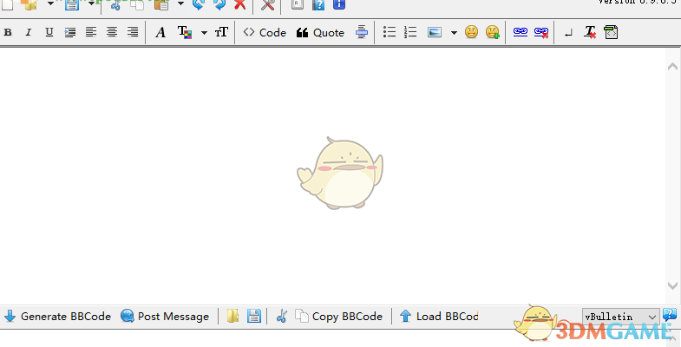Image resolution: width=681 pixels, height=347 pixels.
Task: Toggle bold formatting
Action: pyautogui.click(x=8, y=33)
